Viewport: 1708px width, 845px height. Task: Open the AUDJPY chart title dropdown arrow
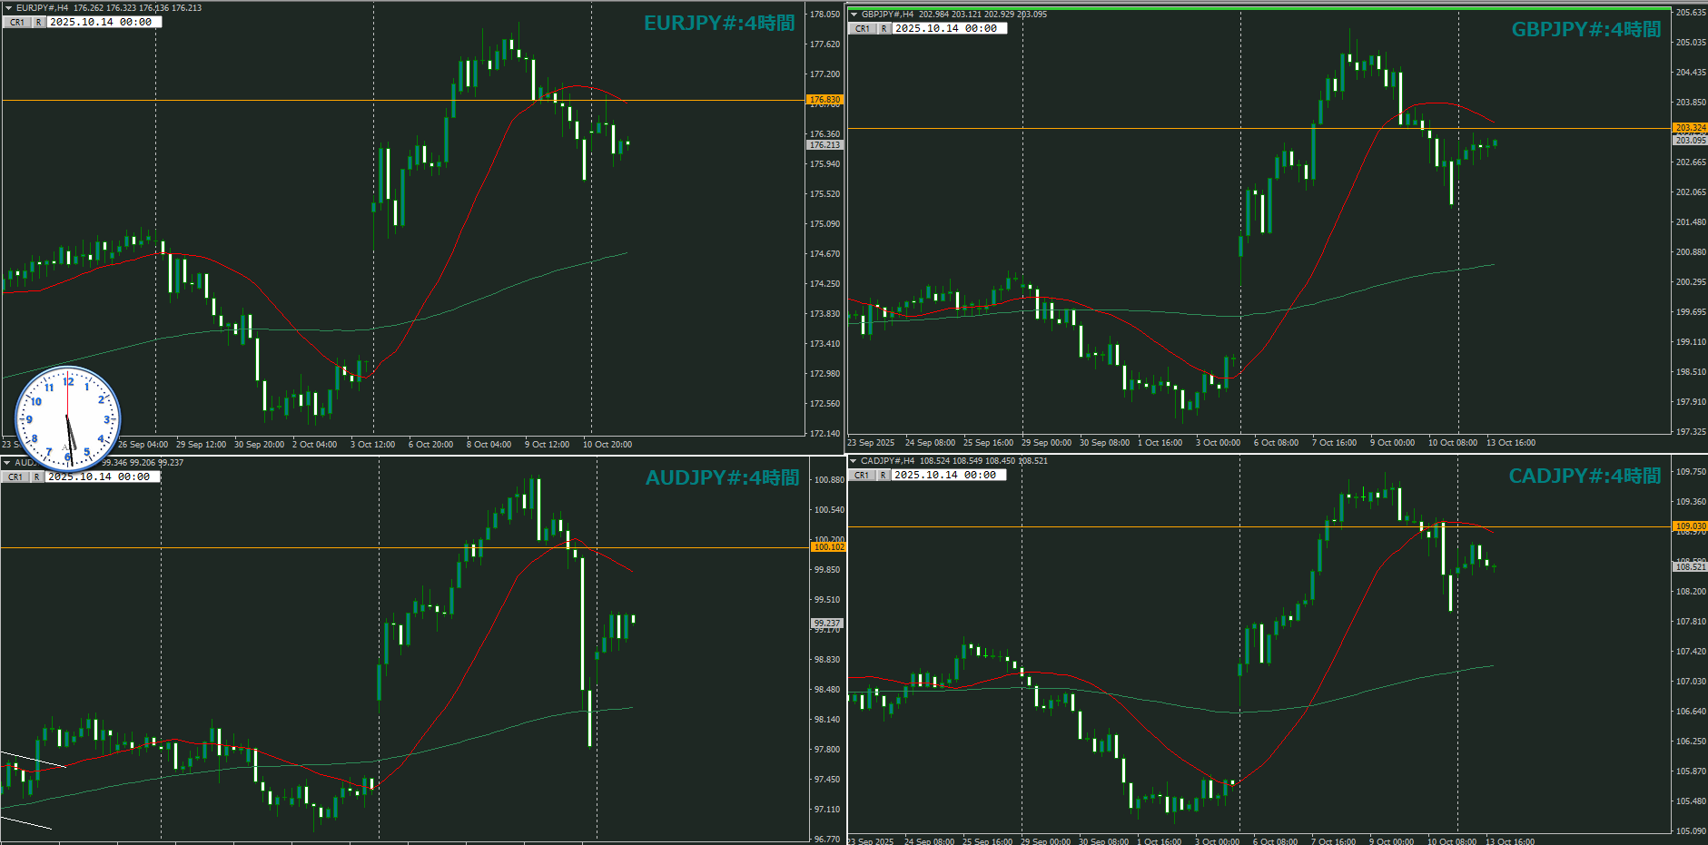[x=7, y=463]
